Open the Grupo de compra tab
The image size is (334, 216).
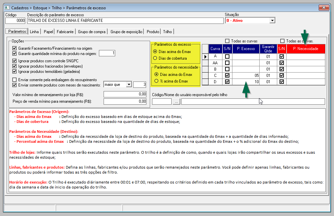tap(92, 32)
